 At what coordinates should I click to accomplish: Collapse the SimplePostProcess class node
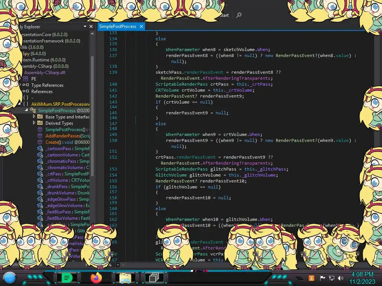tap(26, 110)
